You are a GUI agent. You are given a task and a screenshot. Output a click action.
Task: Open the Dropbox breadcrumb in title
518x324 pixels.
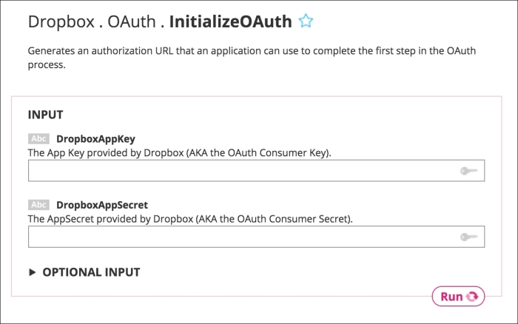[x=61, y=21]
